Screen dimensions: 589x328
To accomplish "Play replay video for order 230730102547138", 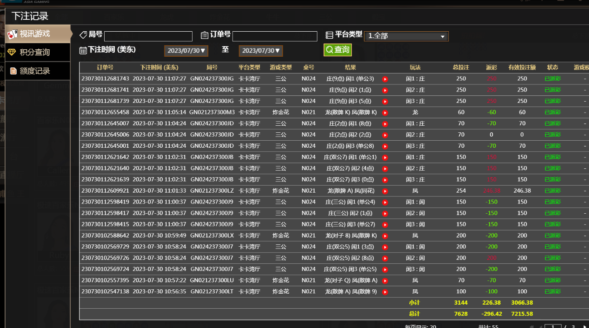I will (x=385, y=292).
